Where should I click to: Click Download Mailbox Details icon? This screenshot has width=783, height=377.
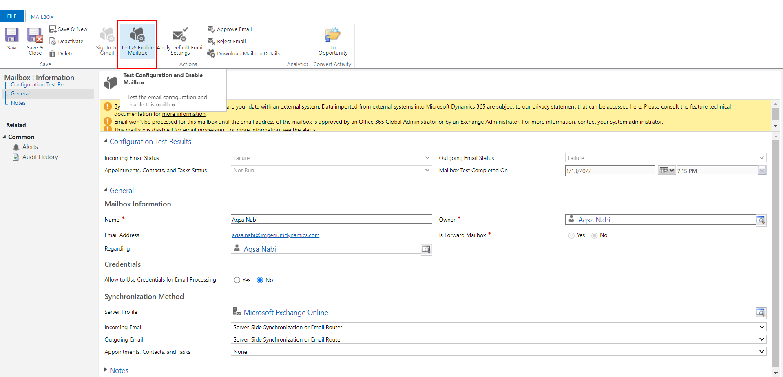point(211,53)
